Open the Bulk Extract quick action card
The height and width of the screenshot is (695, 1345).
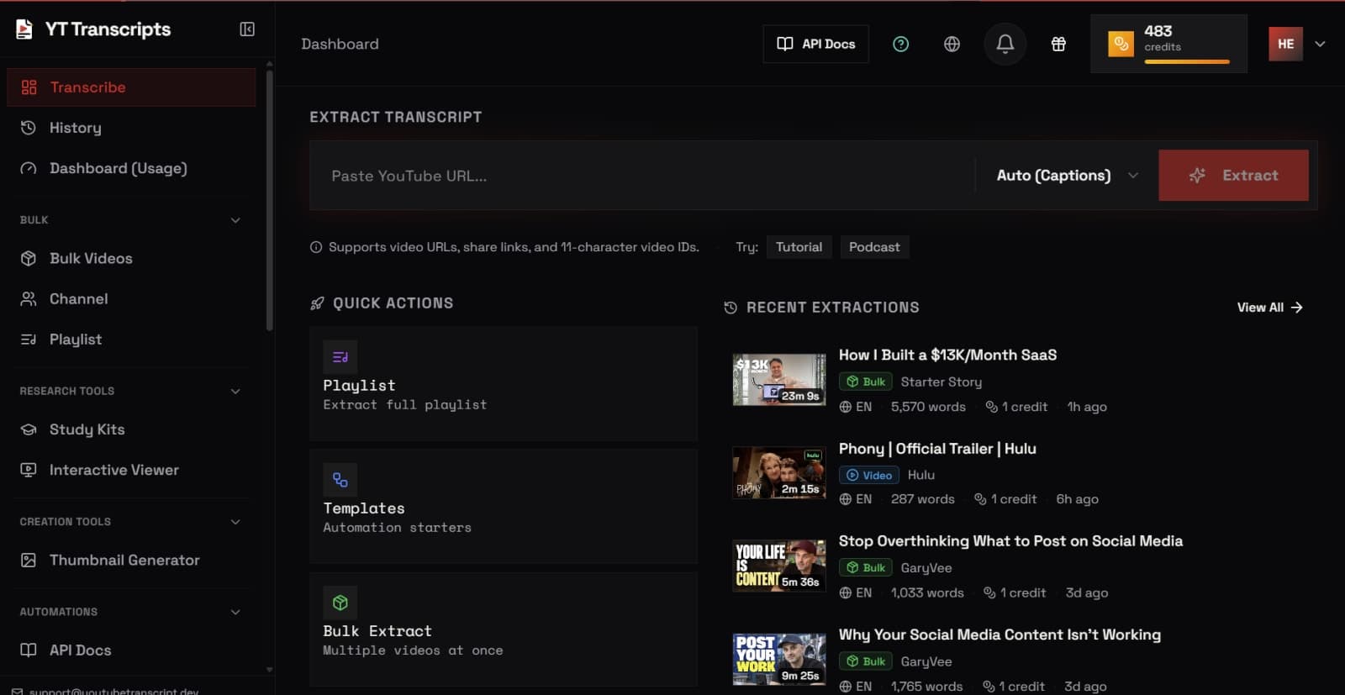pos(504,629)
